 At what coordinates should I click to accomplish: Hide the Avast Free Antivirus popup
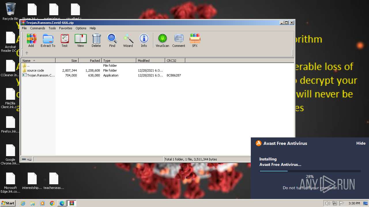coord(361,143)
